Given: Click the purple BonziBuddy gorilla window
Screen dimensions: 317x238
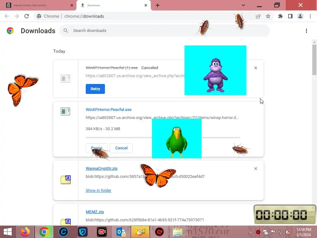Looking at the screenshot, I should pos(215,70).
